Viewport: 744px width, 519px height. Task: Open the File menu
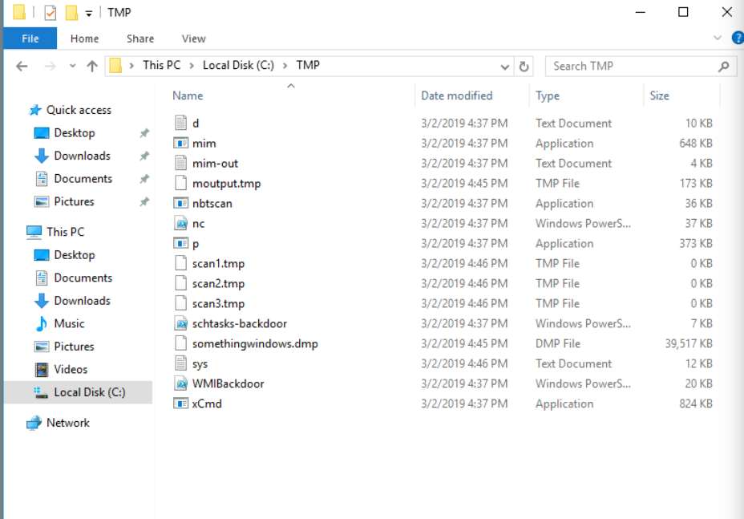(x=30, y=38)
